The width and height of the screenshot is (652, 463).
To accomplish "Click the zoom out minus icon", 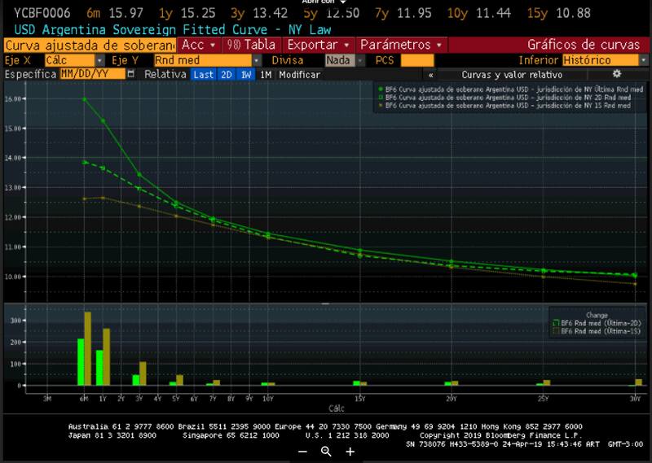I will click(302, 452).
